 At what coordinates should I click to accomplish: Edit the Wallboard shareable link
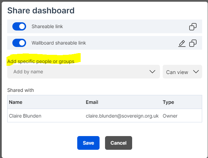(x=182, y=43)
